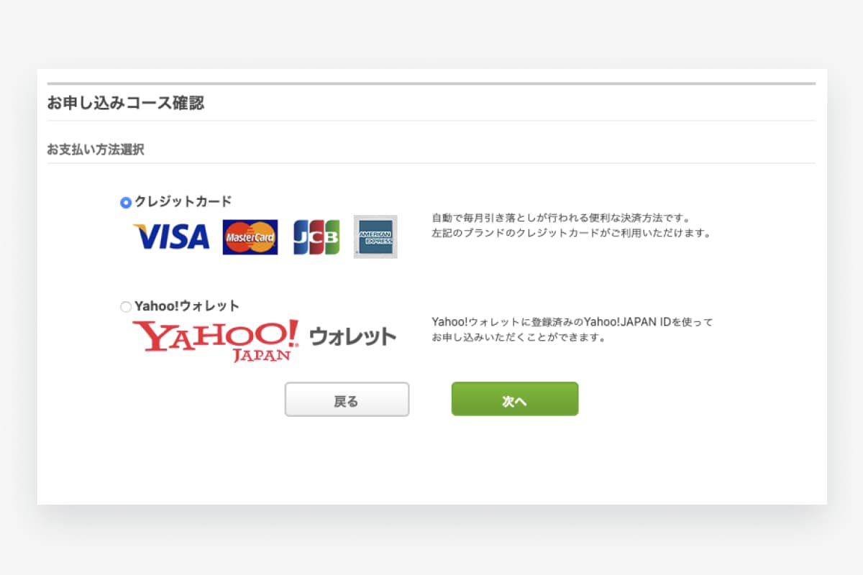Click the thick gray divider above the heading
Image resolution: width=863 pixels, height=575 pixels.
[x=431, y=84]
